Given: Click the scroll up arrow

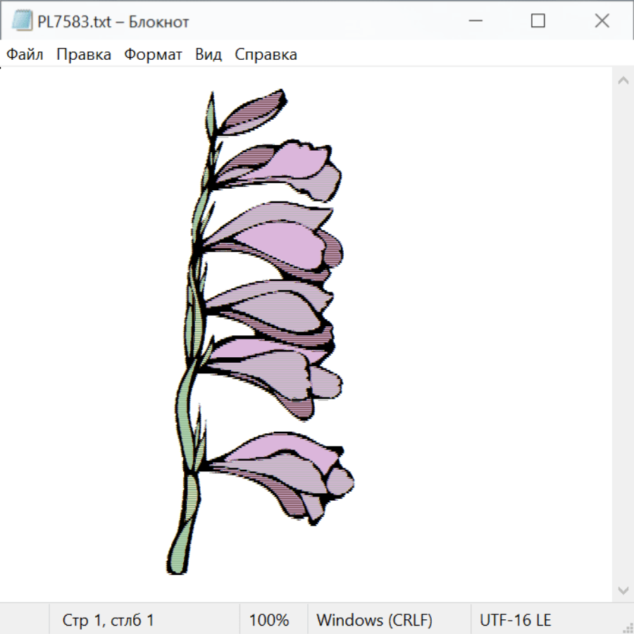Looking at the screenshot, I should point(623,81).
